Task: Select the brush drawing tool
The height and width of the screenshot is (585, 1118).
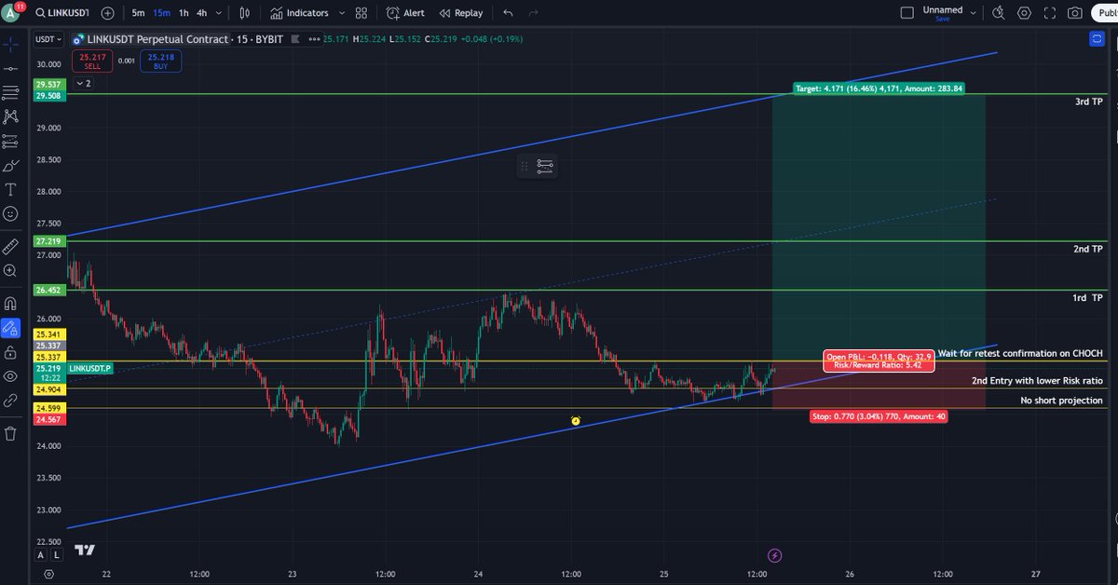Action: [10, 166]
